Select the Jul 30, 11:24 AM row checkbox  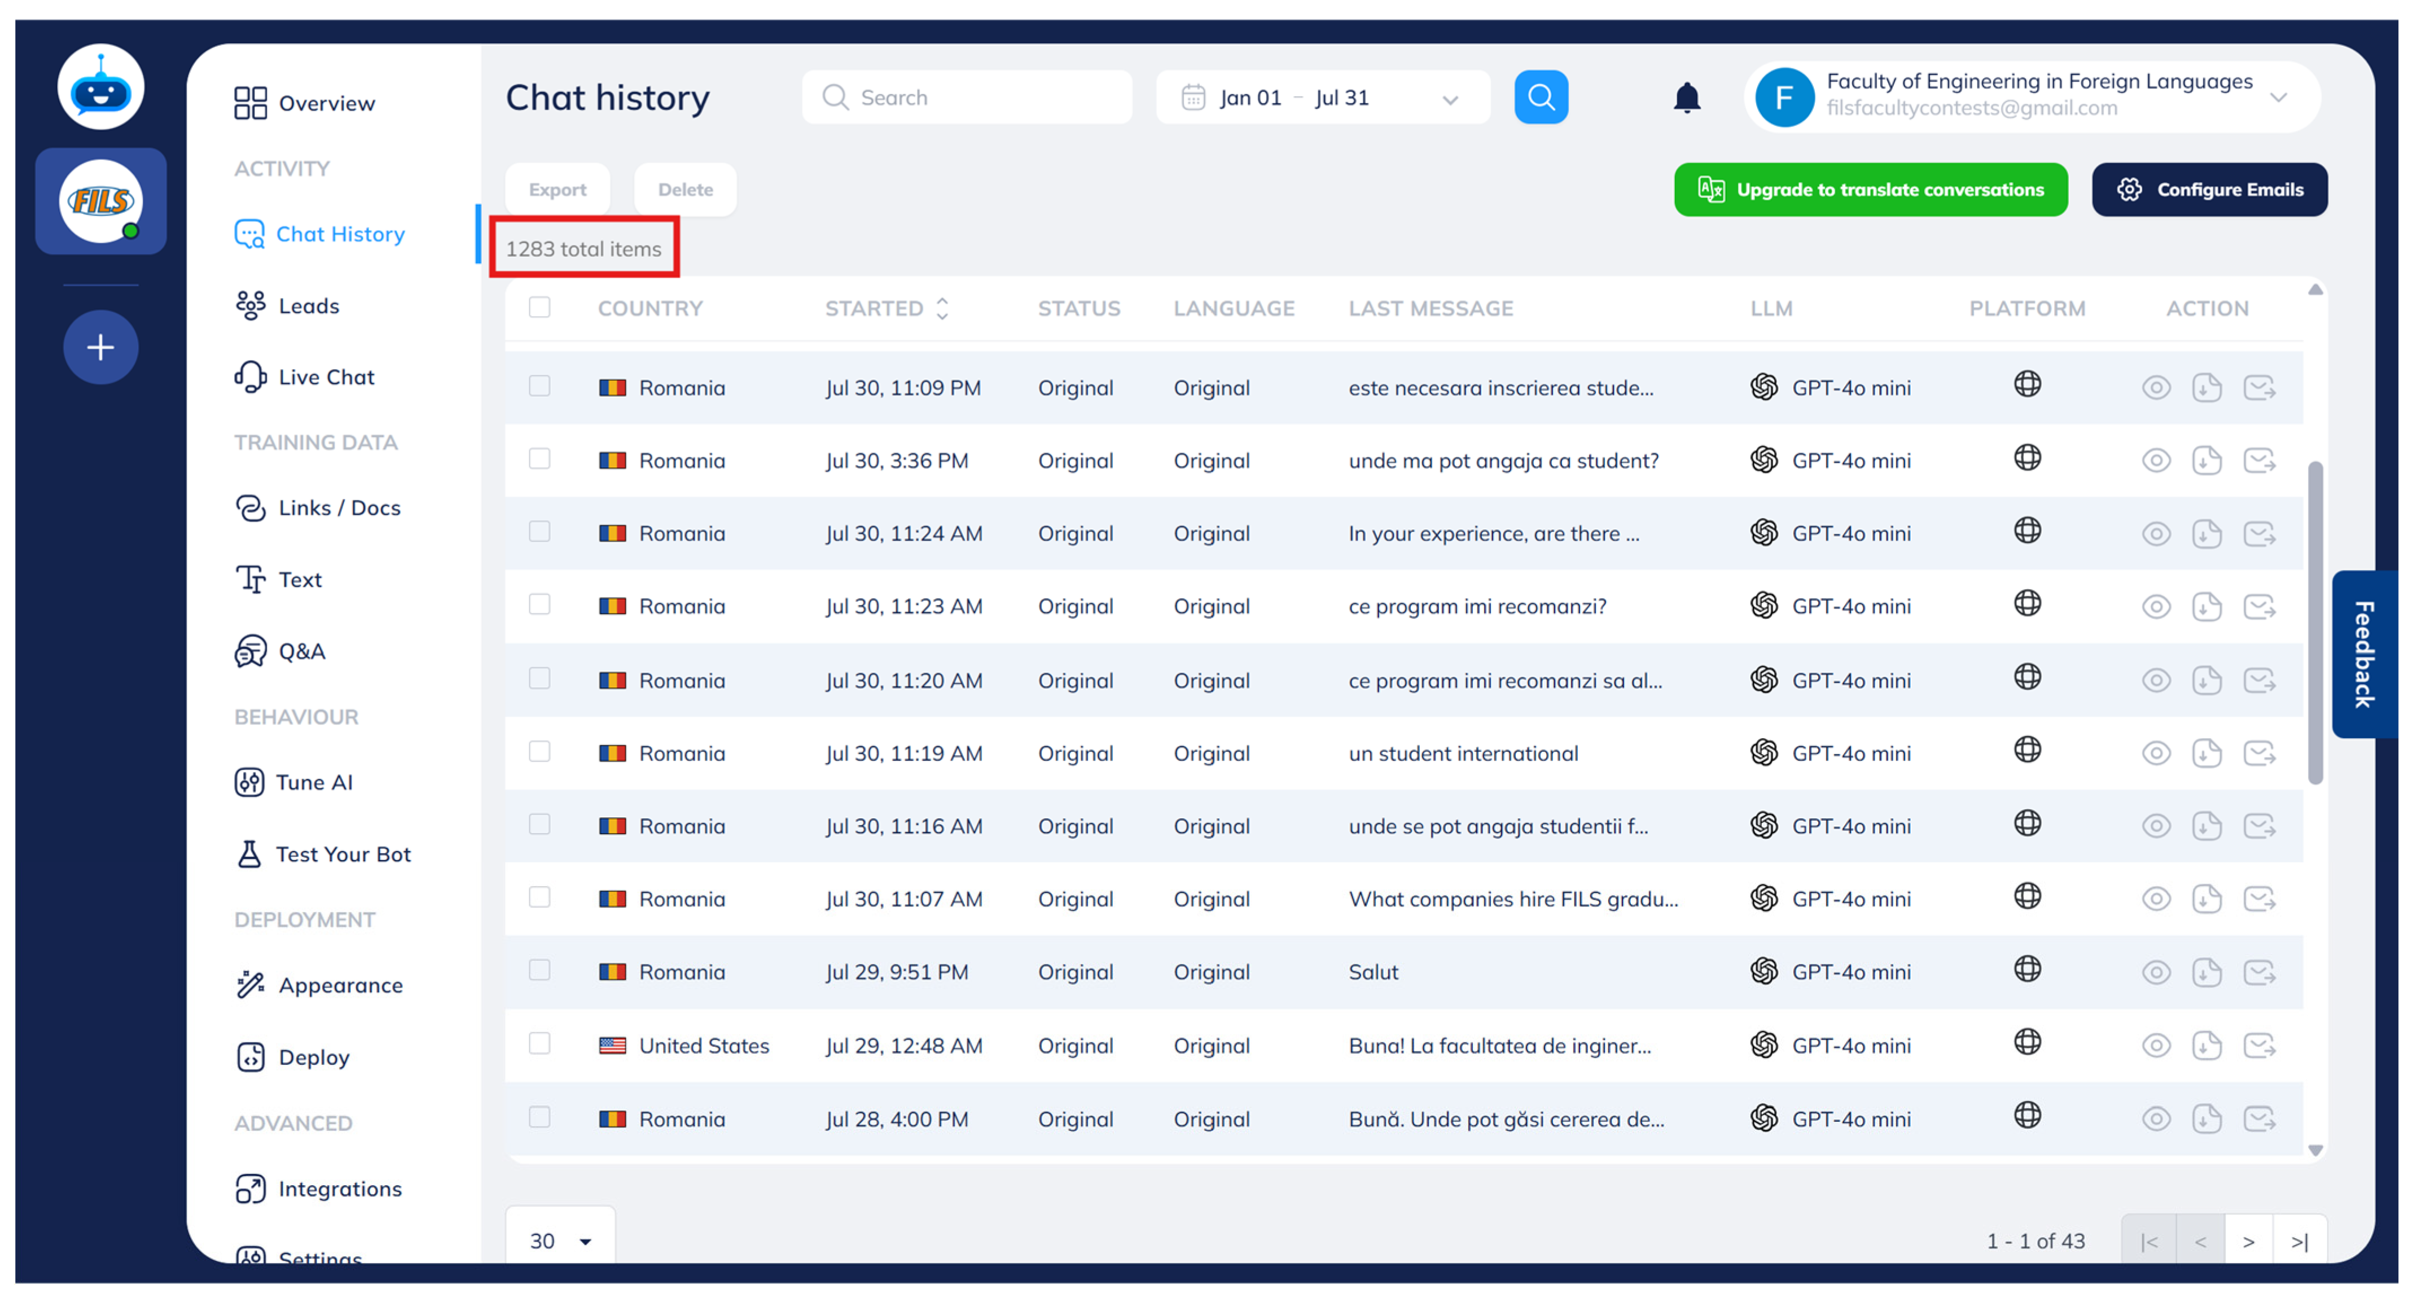[539, 532]
